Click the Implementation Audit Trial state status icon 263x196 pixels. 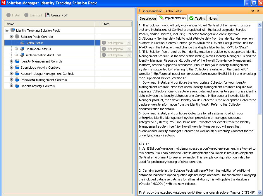coord(104,55)
